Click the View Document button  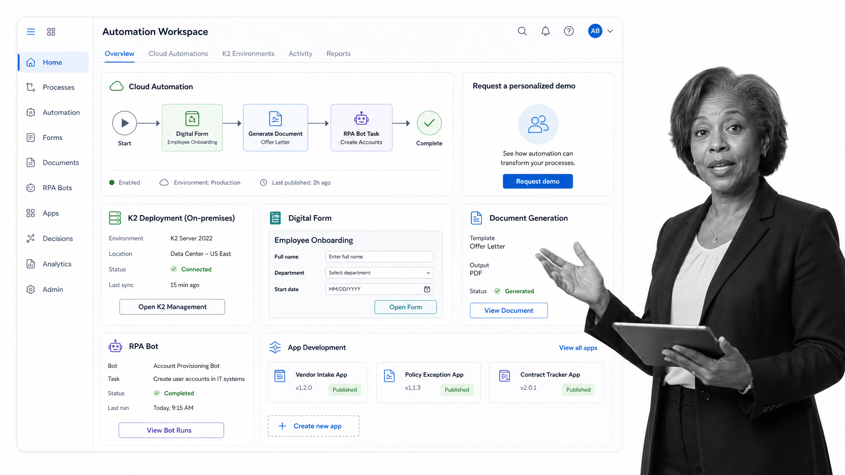tap(509, 310)
